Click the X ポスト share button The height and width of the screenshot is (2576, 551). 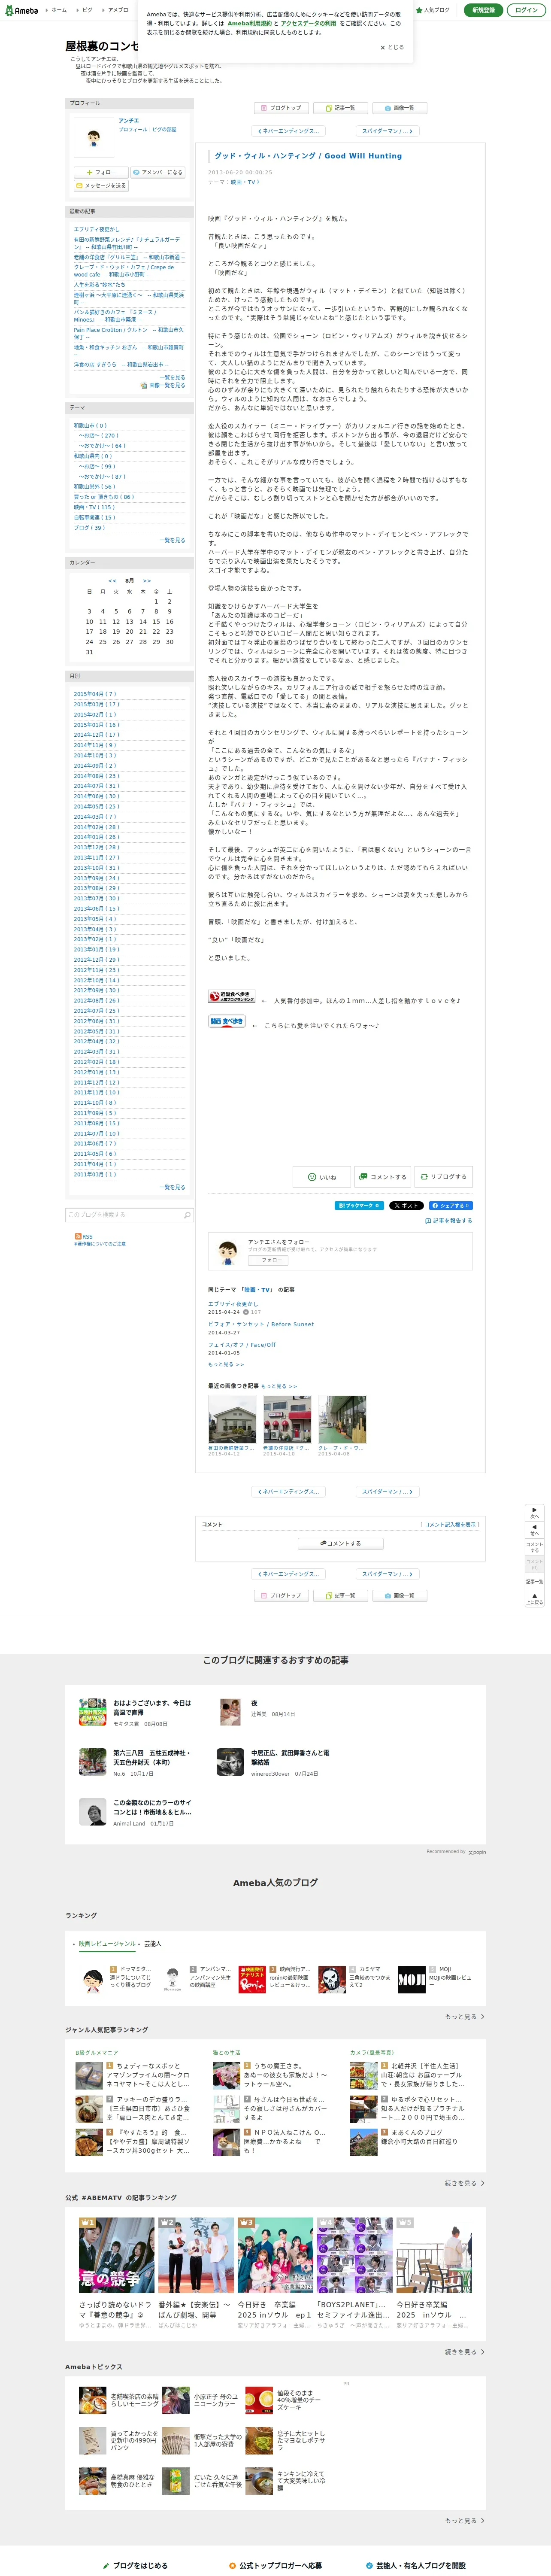[407, 1206]
